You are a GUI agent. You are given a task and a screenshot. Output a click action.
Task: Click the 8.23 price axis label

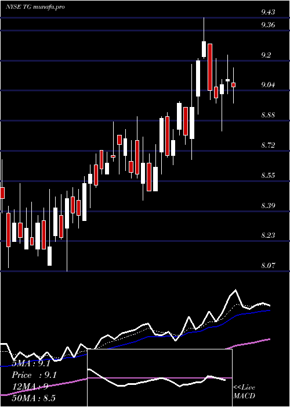tap(268, 235)
